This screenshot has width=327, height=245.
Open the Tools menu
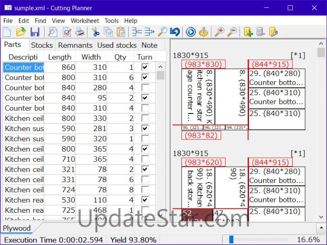coord(112,21)
